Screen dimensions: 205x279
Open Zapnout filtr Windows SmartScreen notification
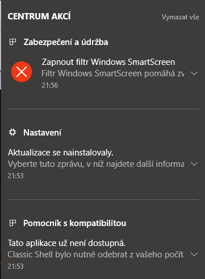pos(108,62)
